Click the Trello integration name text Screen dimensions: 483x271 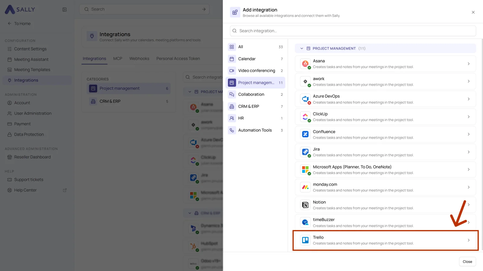coord(318,237)
